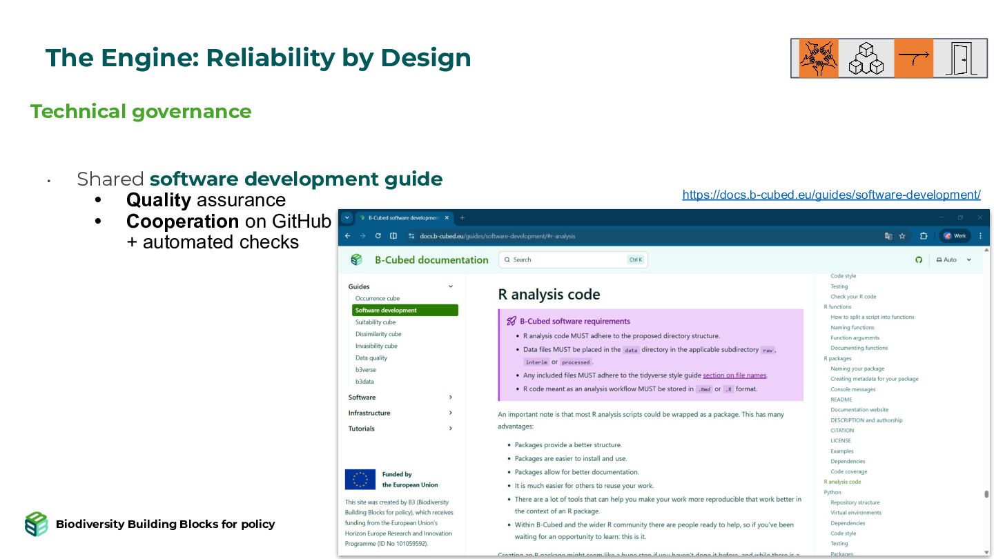Viewport: 994px width, 559px height.
Task: Jump to Naming your package
Action: 857,369
